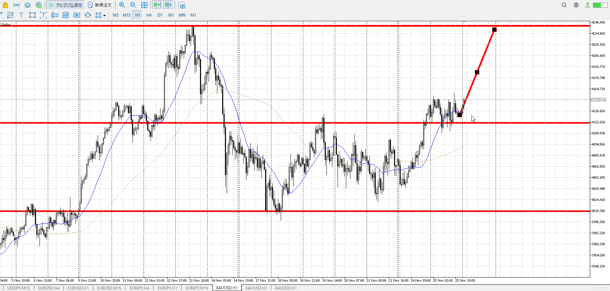Open the search magnifier in top right

pos(564,5)
